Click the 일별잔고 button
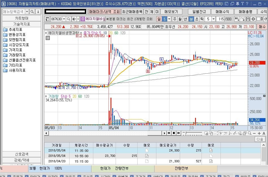 pos(199,12)
